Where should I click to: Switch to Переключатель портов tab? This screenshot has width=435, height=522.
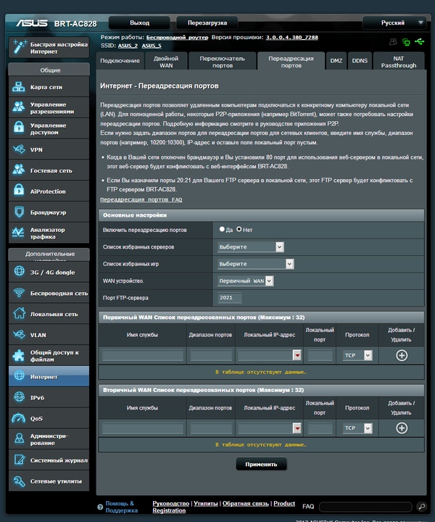coord(223,62)
